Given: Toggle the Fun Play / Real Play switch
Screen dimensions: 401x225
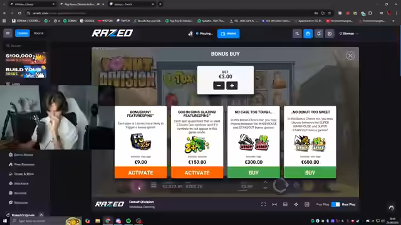Looking at the screenshot, I should point(336,204).
